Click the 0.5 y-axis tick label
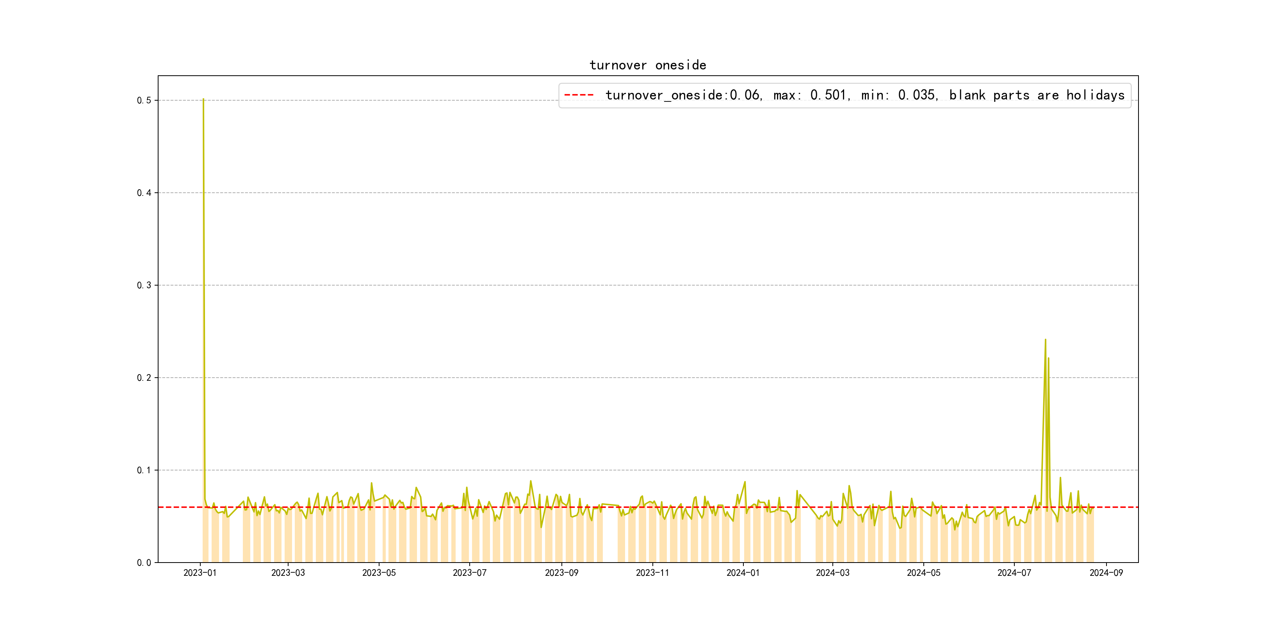Viewport: 1265px width, 632px height. point(144,101)
